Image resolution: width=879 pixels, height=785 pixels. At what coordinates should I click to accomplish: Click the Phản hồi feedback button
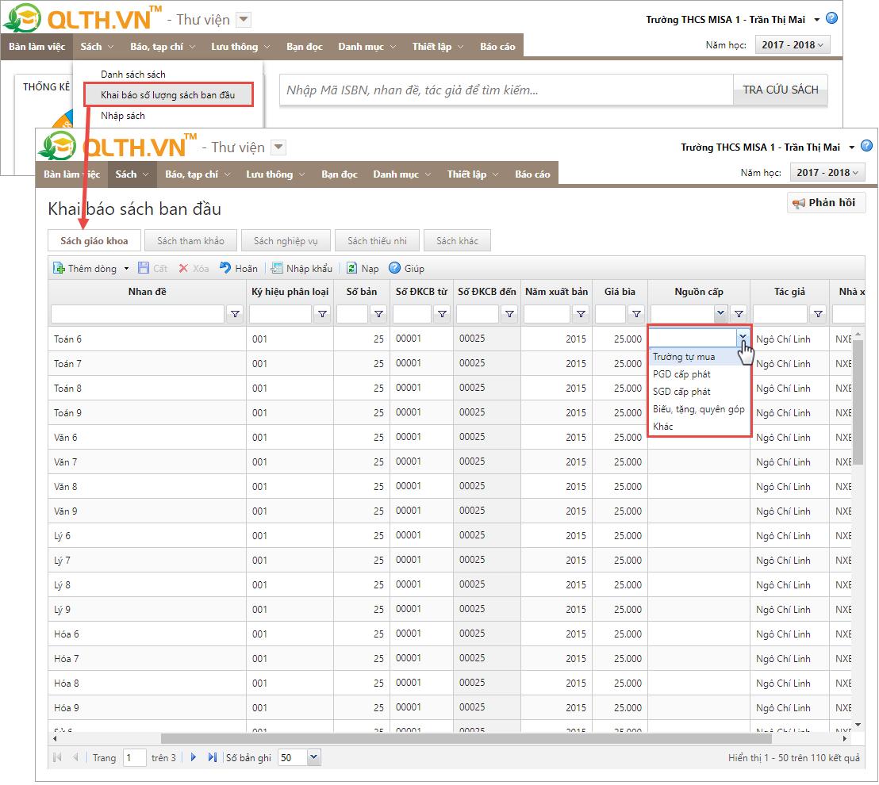[x=825, y=203]
